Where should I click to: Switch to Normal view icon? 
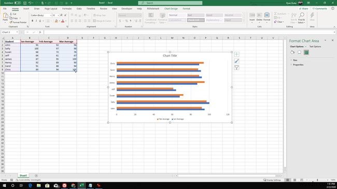(x=288, y=180)
